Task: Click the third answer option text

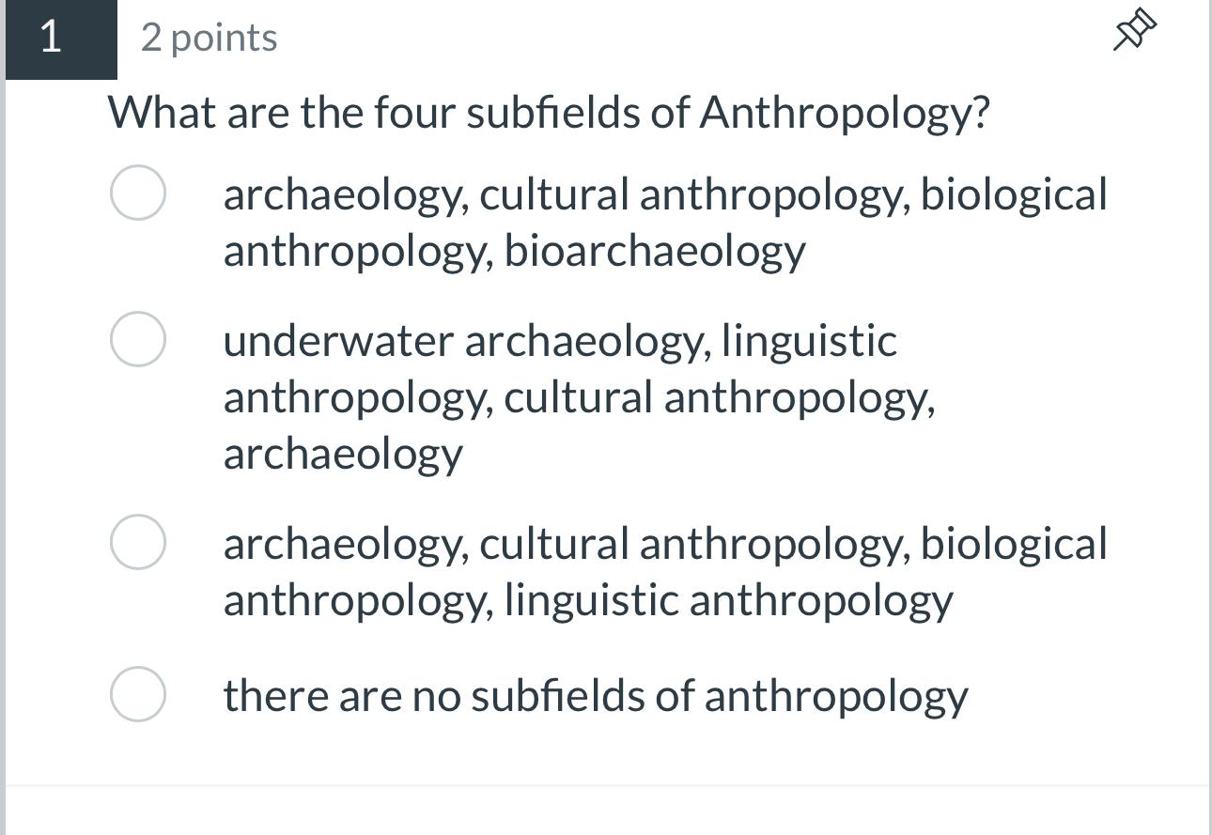Action: 658,569
